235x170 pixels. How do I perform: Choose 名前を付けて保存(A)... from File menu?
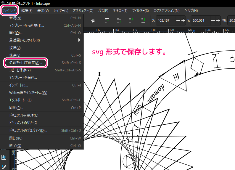tap(26, 63)
